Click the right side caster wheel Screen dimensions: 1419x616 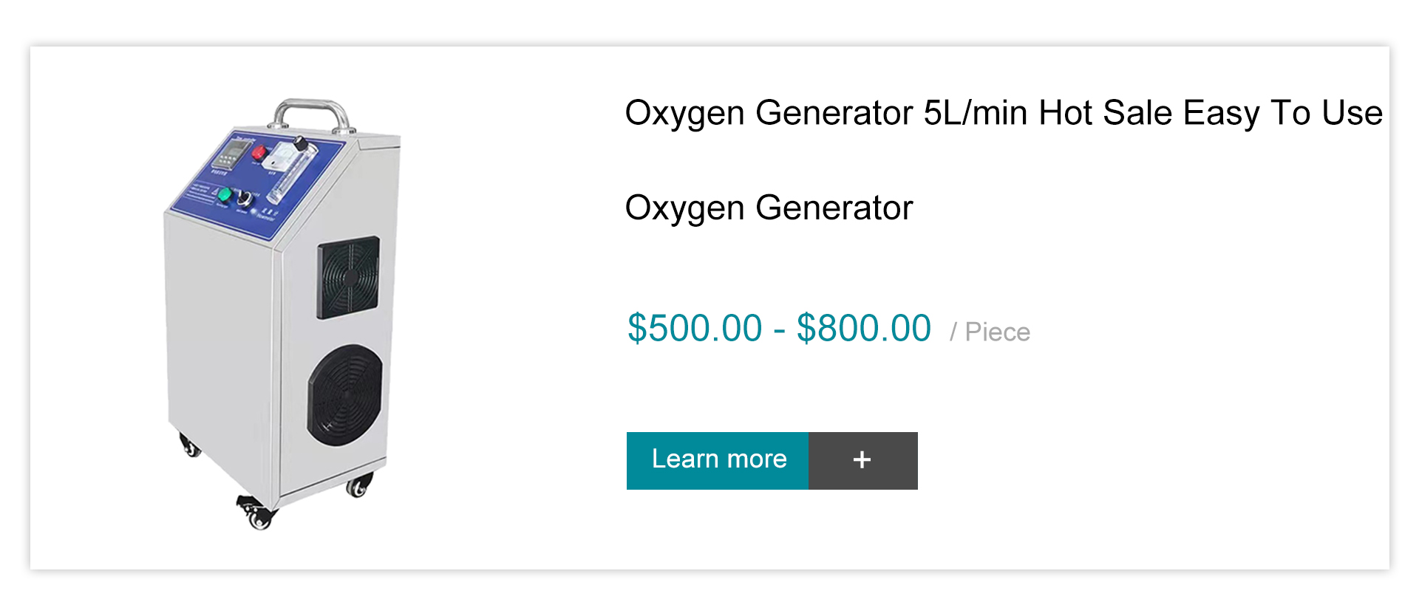(x=358, y=485)
